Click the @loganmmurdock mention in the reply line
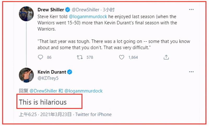This screenshot has height=127, width=209. click(x=83, y=91)
